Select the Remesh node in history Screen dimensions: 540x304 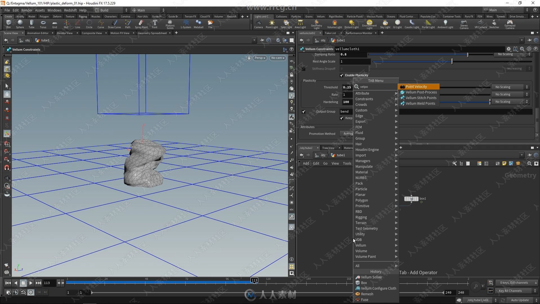tap(367, 294)
